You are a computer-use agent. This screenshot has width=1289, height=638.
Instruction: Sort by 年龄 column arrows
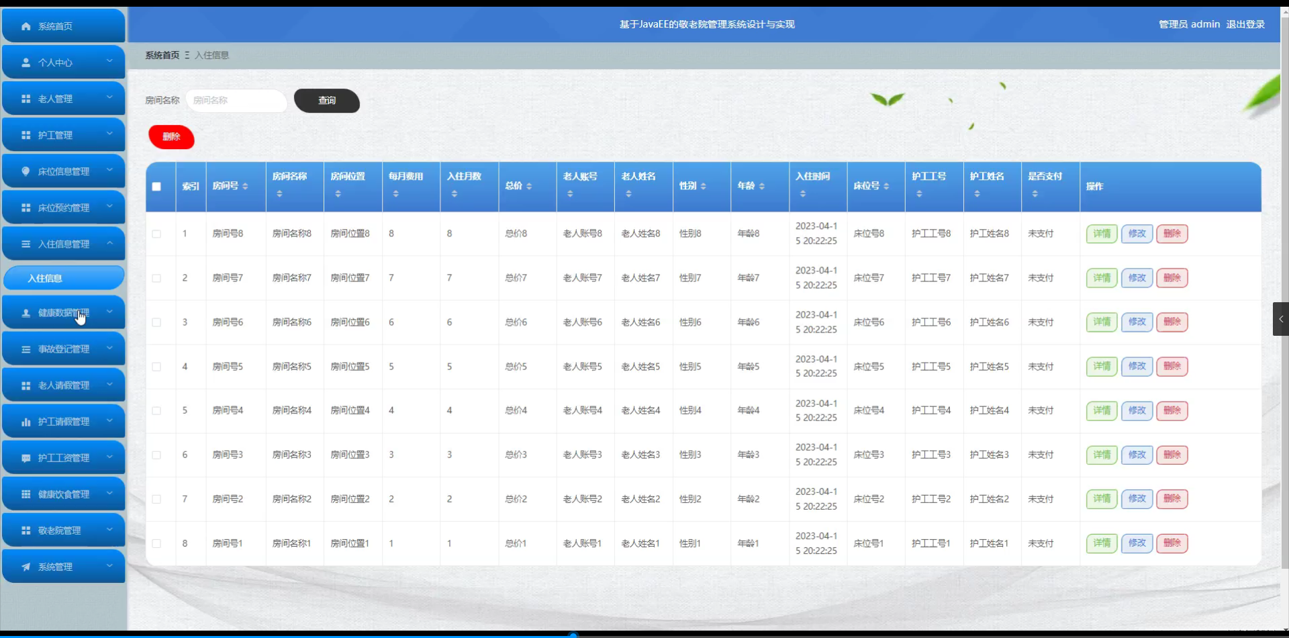[761, 186]
